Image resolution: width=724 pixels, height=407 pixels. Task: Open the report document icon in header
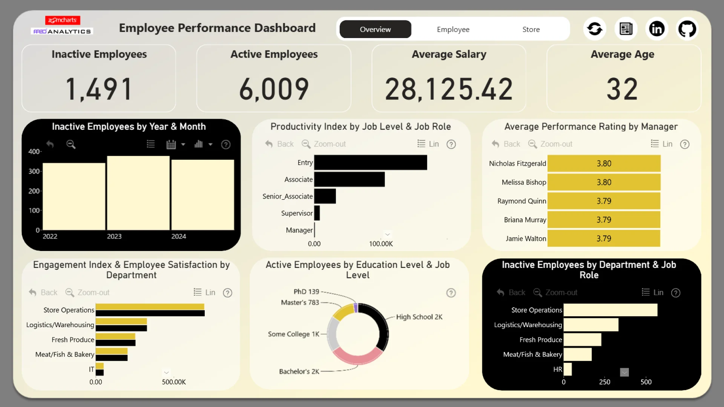626,29
